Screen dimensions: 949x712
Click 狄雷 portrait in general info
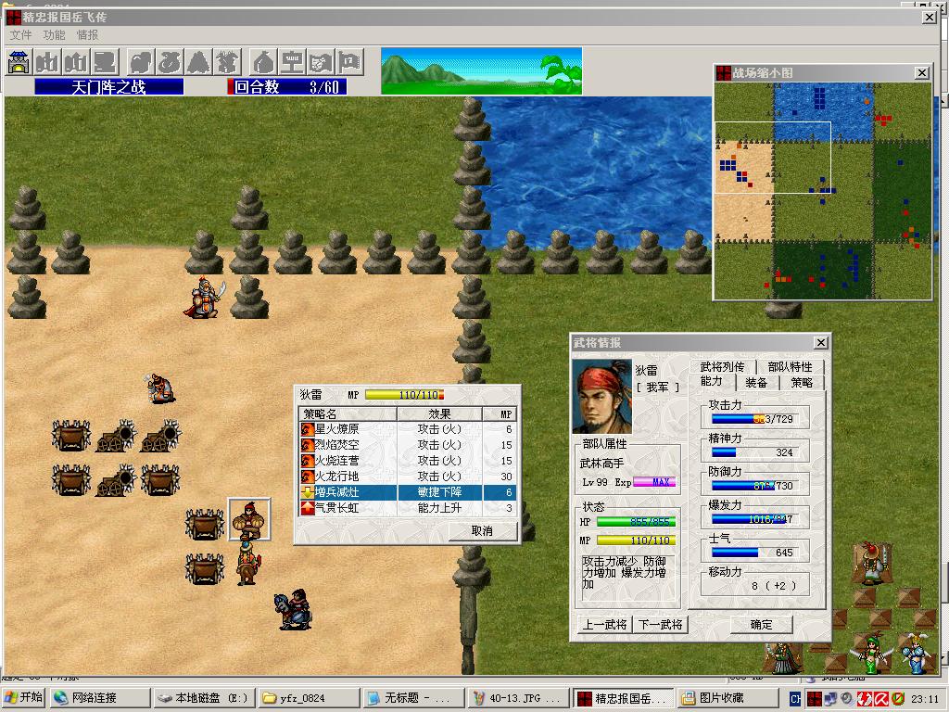(601, 397)
